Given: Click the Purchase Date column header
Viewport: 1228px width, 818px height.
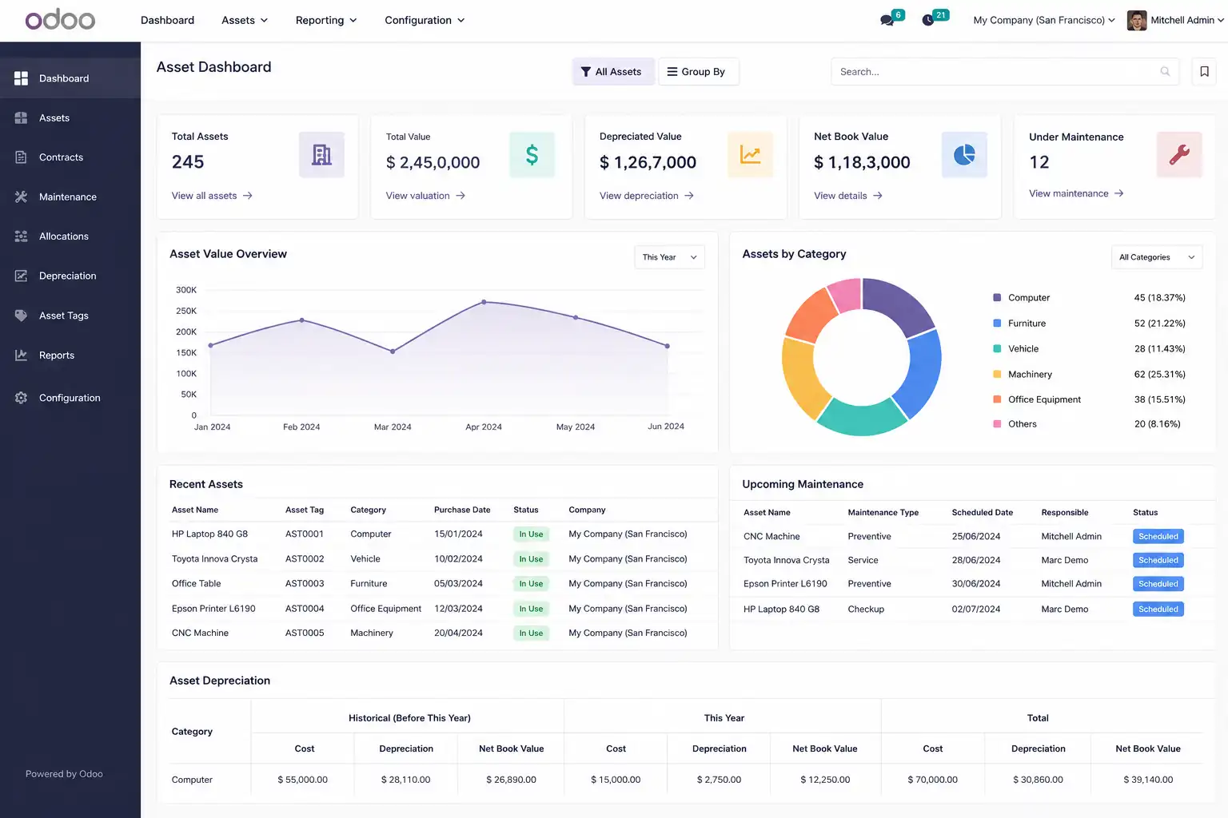Looking at the screenshot, I should coord(462,510).
